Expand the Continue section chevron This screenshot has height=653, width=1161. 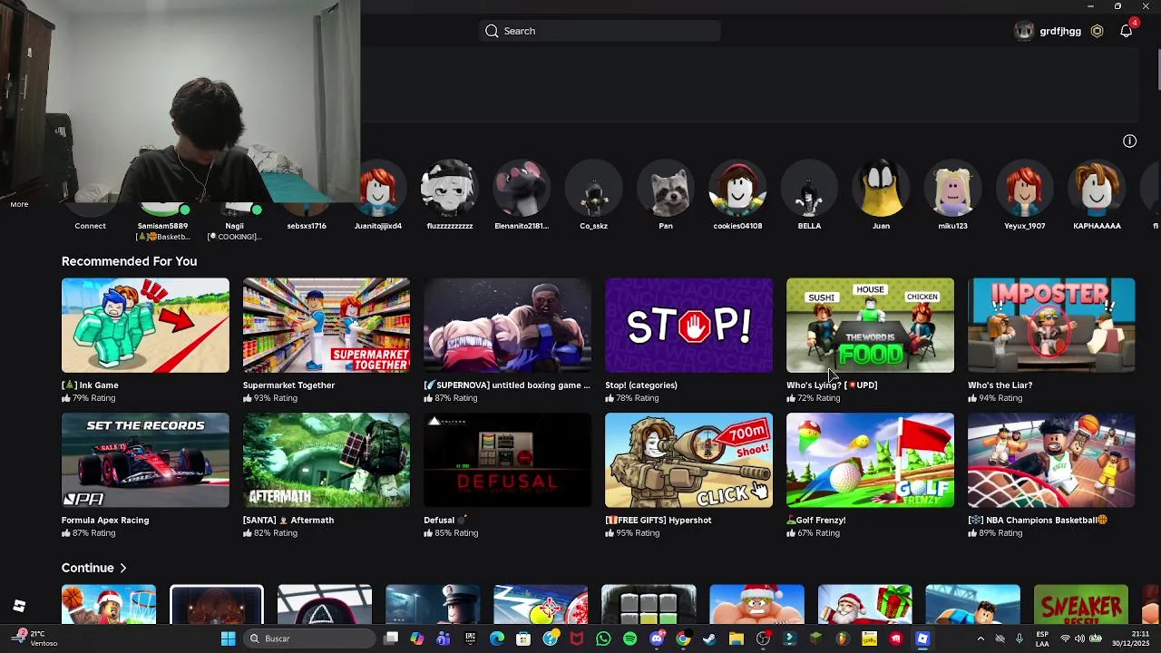coord(123,568)
